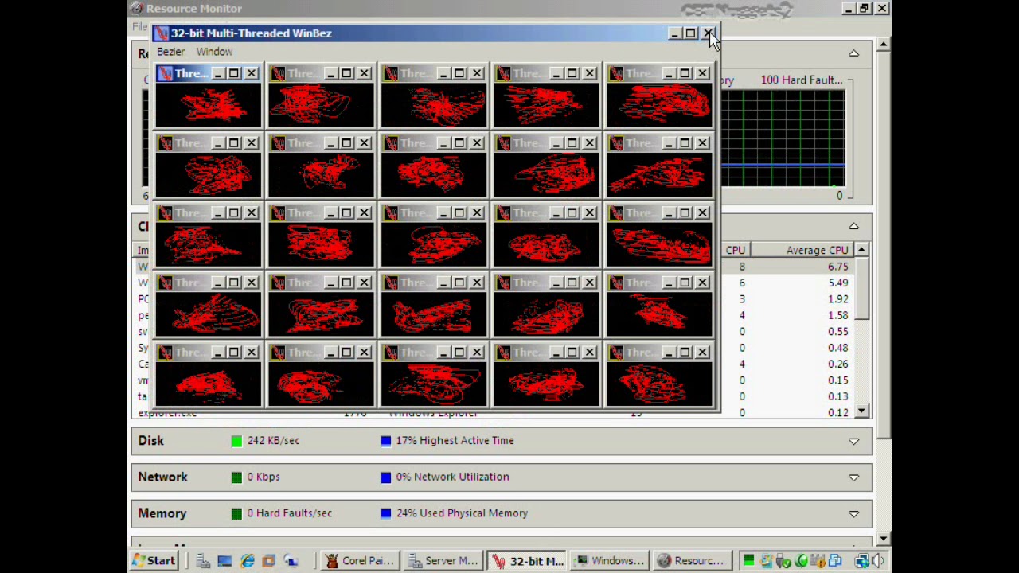
Task: Click the green swirl tray icon
Action: tap(802, 561)
